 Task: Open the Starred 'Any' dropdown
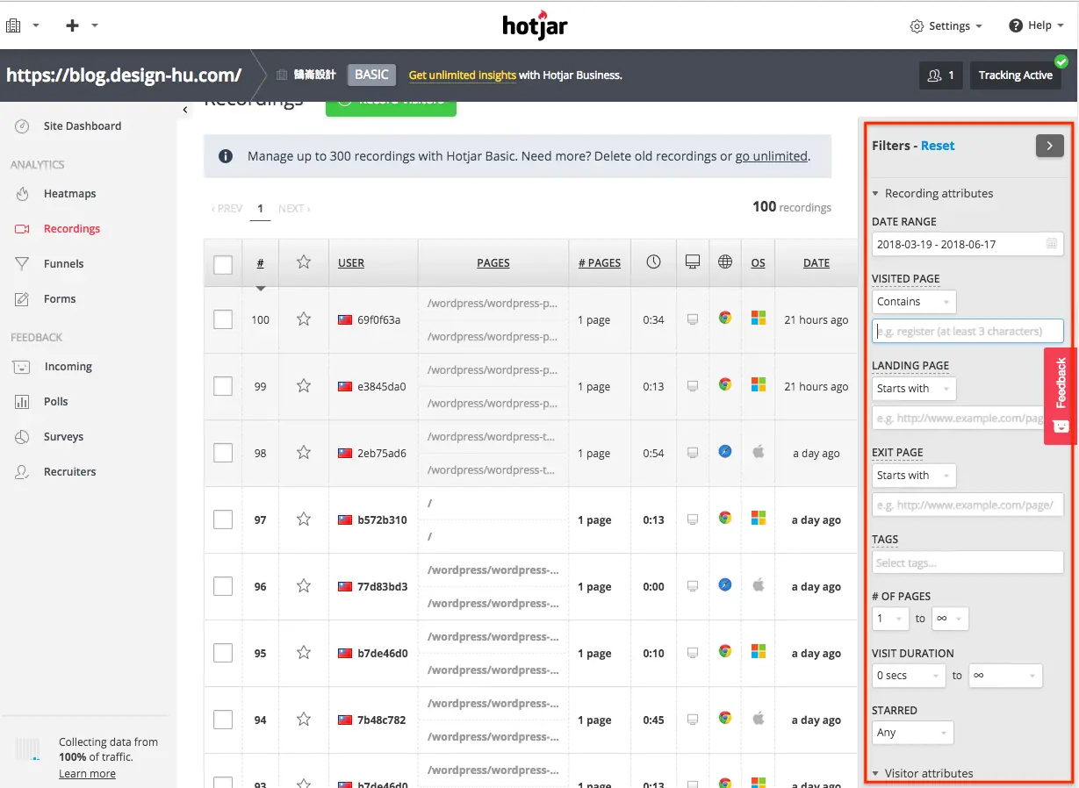point(913,733)
